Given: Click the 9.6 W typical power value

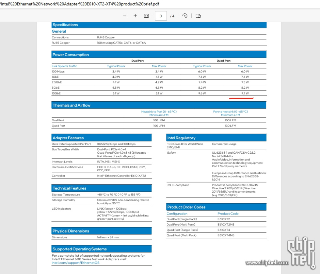Looking at the screenshot, I should (x=202, y=94).
